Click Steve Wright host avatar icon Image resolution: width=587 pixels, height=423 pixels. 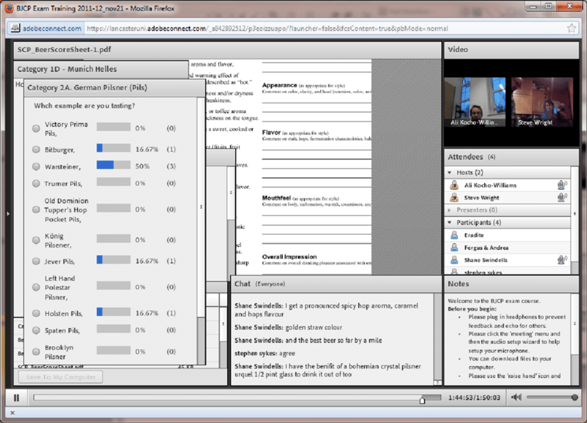pos(454,198)
